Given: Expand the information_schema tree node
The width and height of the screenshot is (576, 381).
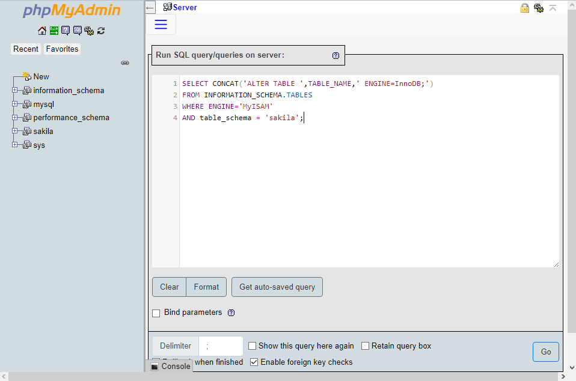Looking at the screenshot, I should (x=14, y=90).
